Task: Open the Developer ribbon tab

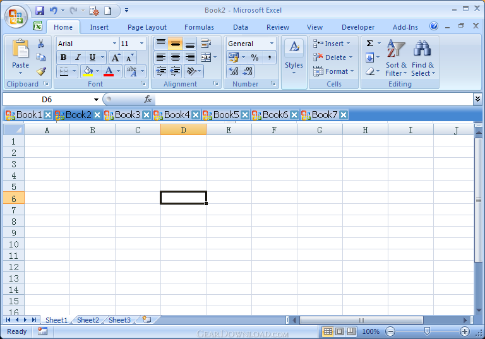Action: pyautogui.click(x=358, y=27)
